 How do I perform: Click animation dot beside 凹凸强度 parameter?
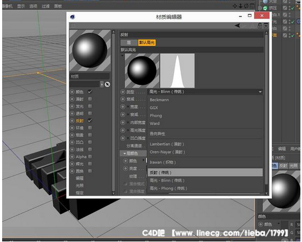123,138
